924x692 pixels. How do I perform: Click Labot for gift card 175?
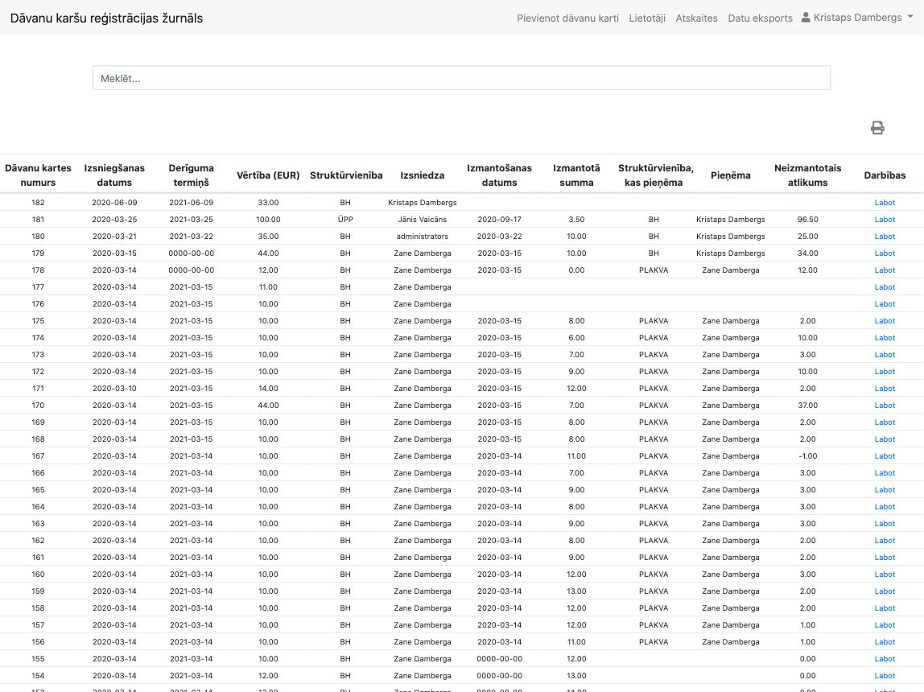pos(885,321)
